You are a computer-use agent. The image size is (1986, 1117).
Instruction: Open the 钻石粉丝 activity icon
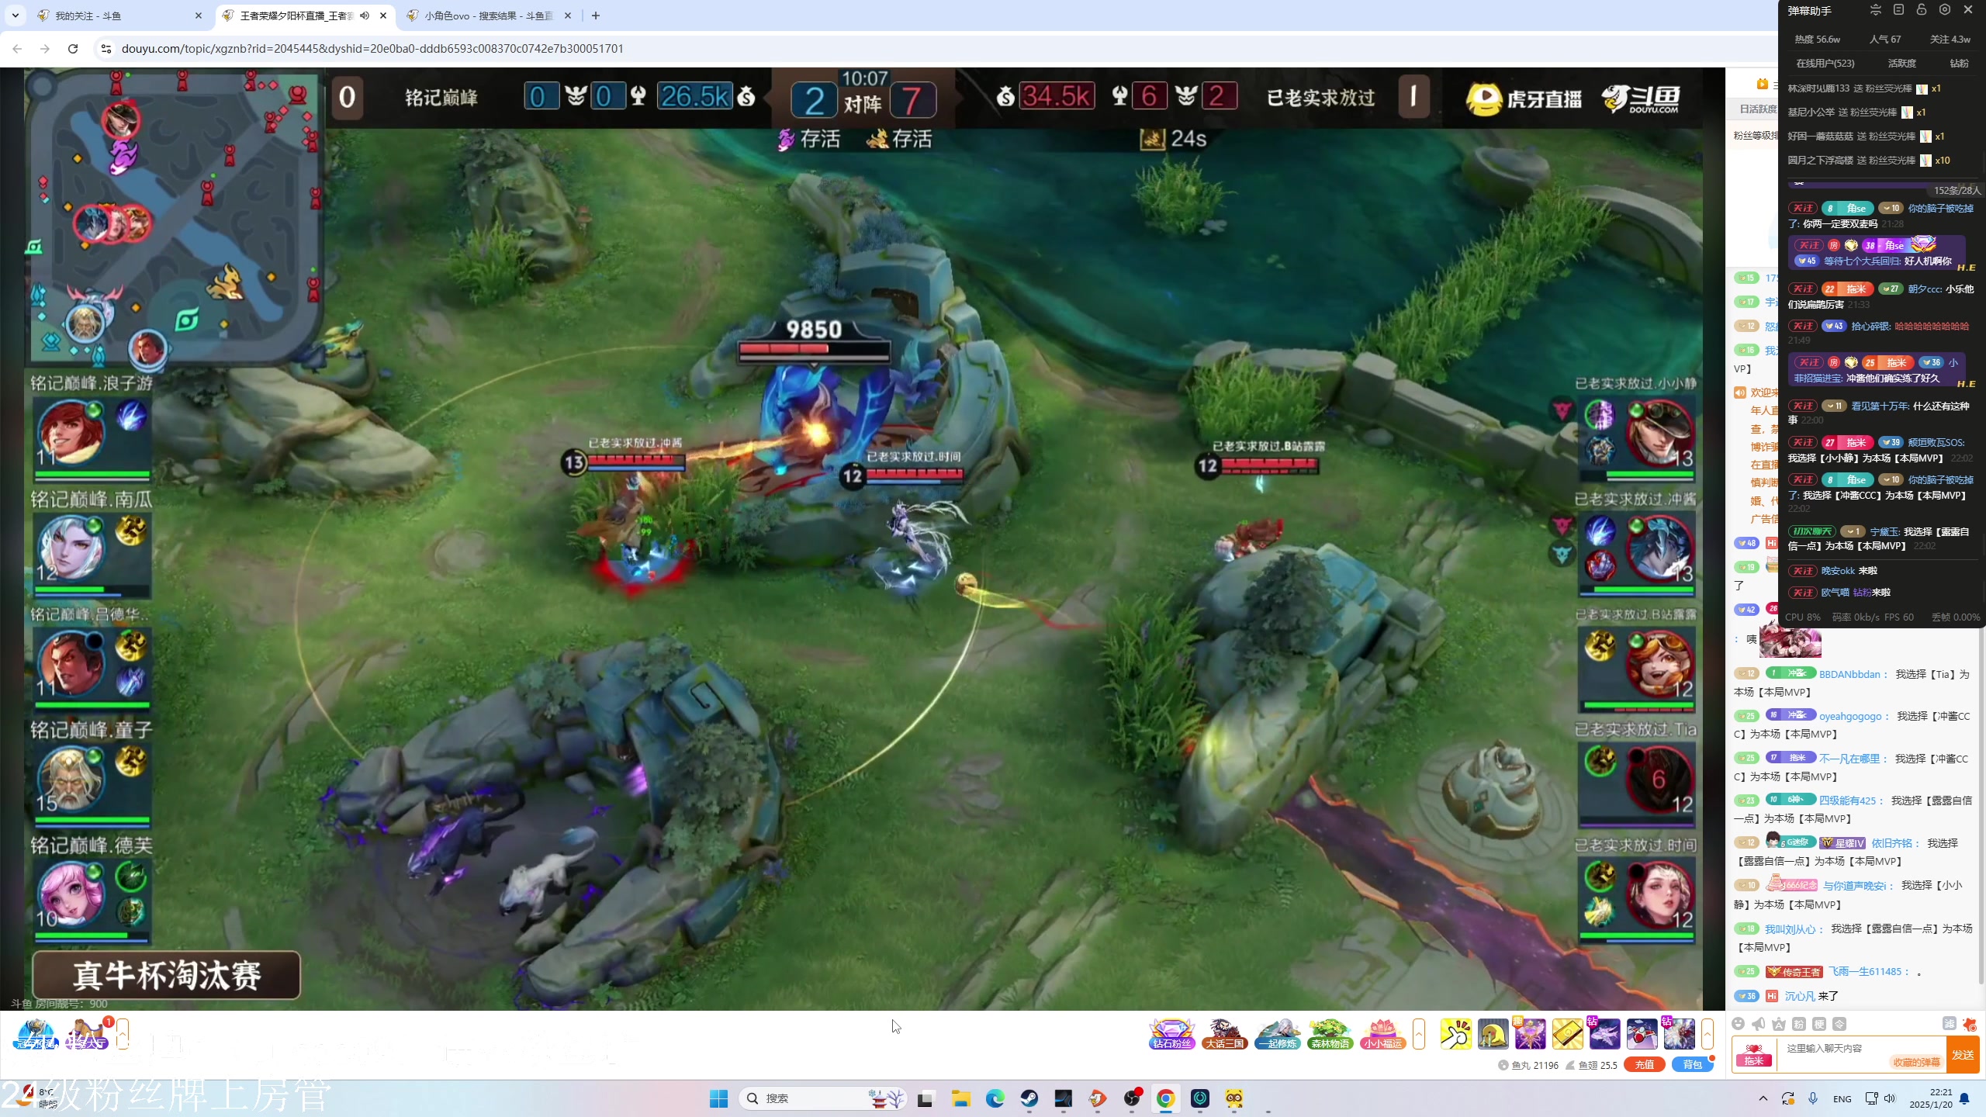click(1171, 1034)
